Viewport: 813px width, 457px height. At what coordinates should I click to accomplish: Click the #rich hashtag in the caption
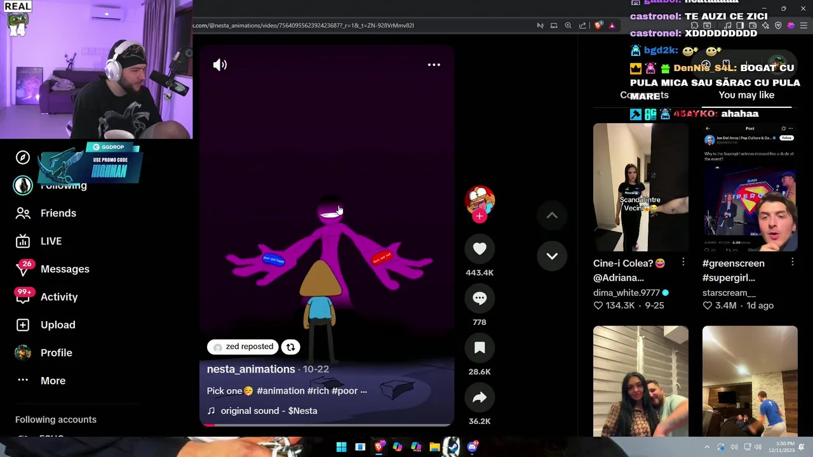click(x=318, y=390)
